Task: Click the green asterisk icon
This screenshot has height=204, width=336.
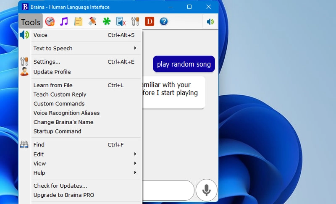Action: tap(107, 21)
